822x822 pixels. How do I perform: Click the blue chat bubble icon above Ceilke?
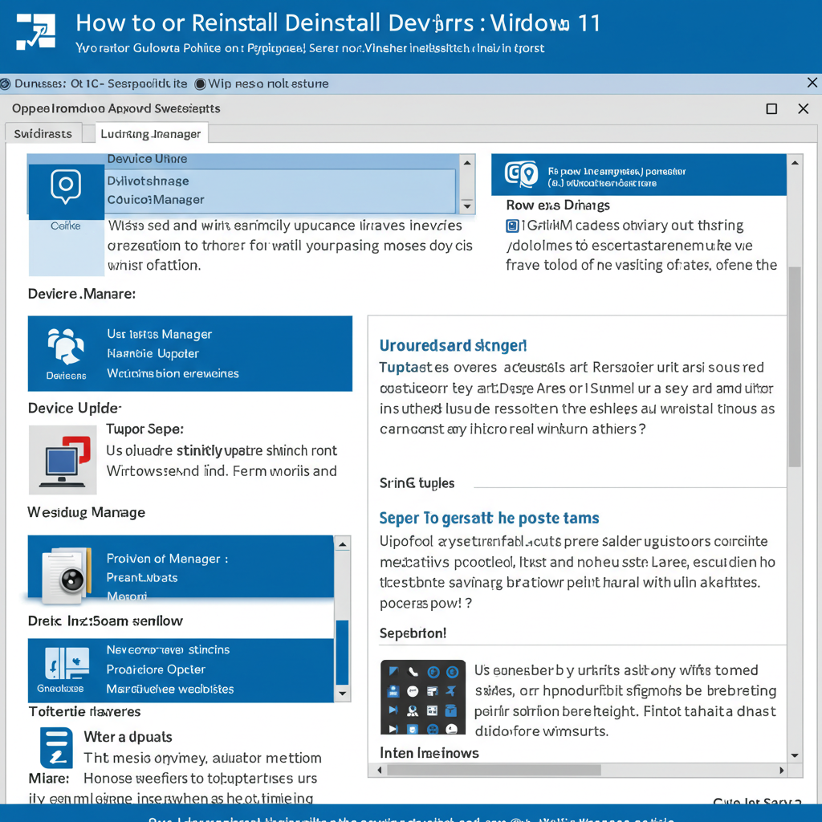(x=66, y=186)
